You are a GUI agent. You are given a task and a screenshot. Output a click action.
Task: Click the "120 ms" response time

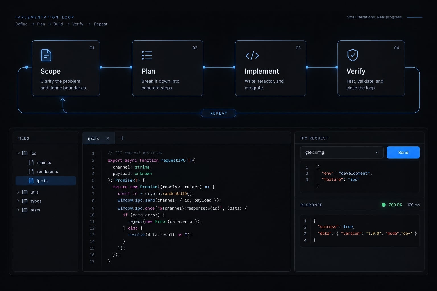click(413, 205)
